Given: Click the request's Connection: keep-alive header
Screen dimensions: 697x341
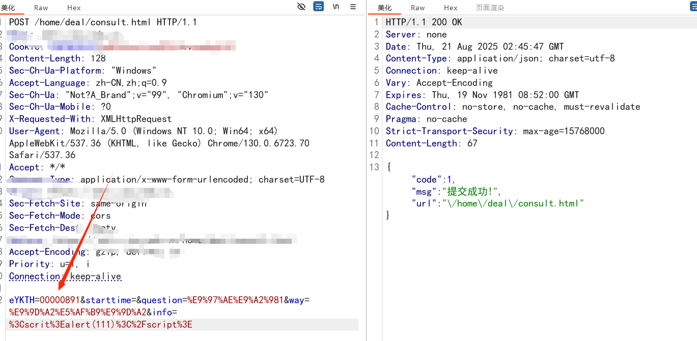Looking at the screenshot, I should (x=65, y=276).
